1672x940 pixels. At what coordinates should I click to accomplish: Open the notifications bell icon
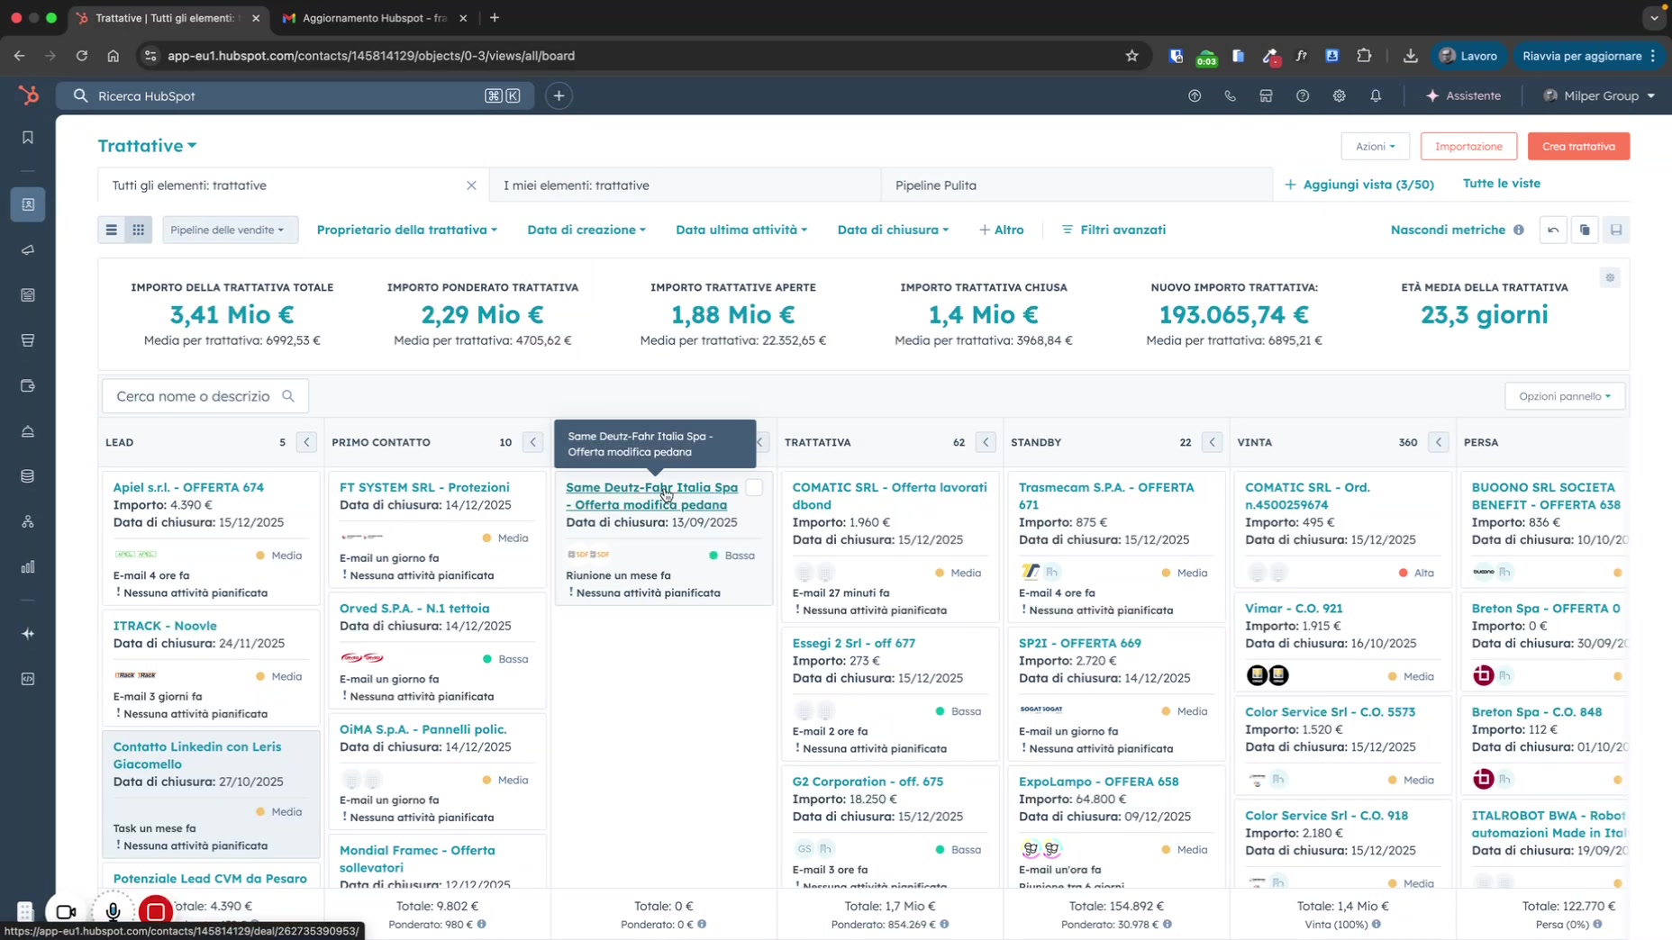click(1376, 95)
